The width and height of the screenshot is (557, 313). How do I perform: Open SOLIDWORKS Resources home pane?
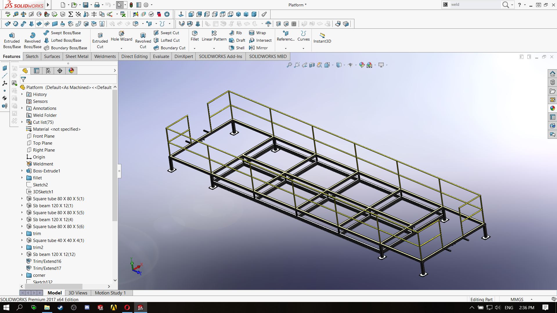[x=552, y=74]
